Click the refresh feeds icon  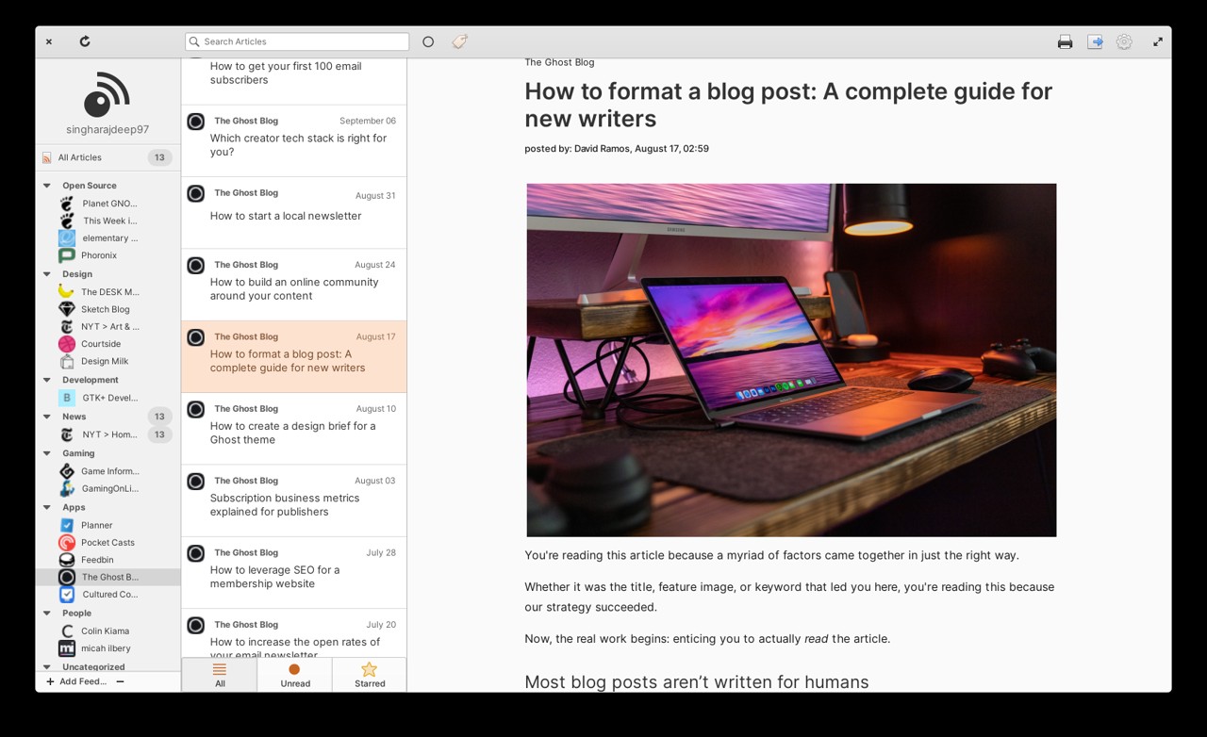pos(85,41)
